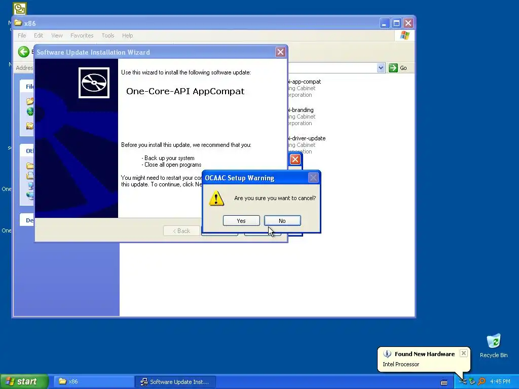The image size is (519, 389).
Task: Expand the address bar dropdown
Action: 381,68
